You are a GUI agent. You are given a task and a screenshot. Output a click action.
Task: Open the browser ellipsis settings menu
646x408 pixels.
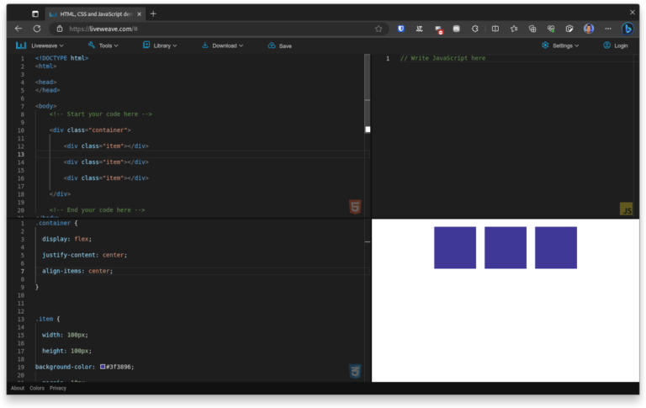[608, 29]
